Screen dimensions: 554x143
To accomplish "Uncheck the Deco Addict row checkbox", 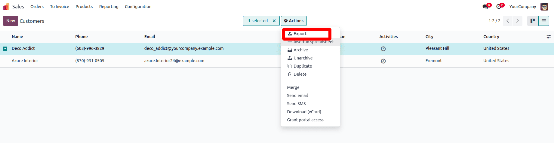I will pyautogui.click(x=5, y=49).
